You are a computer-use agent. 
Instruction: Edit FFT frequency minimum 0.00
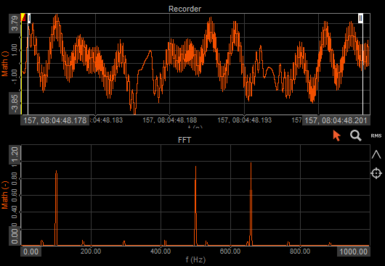pos(31,252)
